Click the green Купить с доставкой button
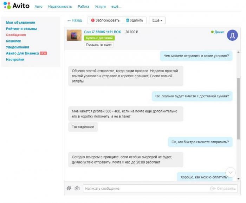 [x=99, y=38]
